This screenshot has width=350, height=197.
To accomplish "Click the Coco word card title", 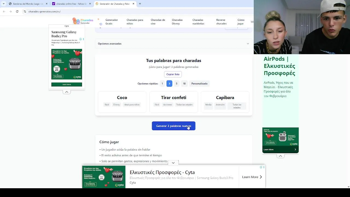I will 122,97.
